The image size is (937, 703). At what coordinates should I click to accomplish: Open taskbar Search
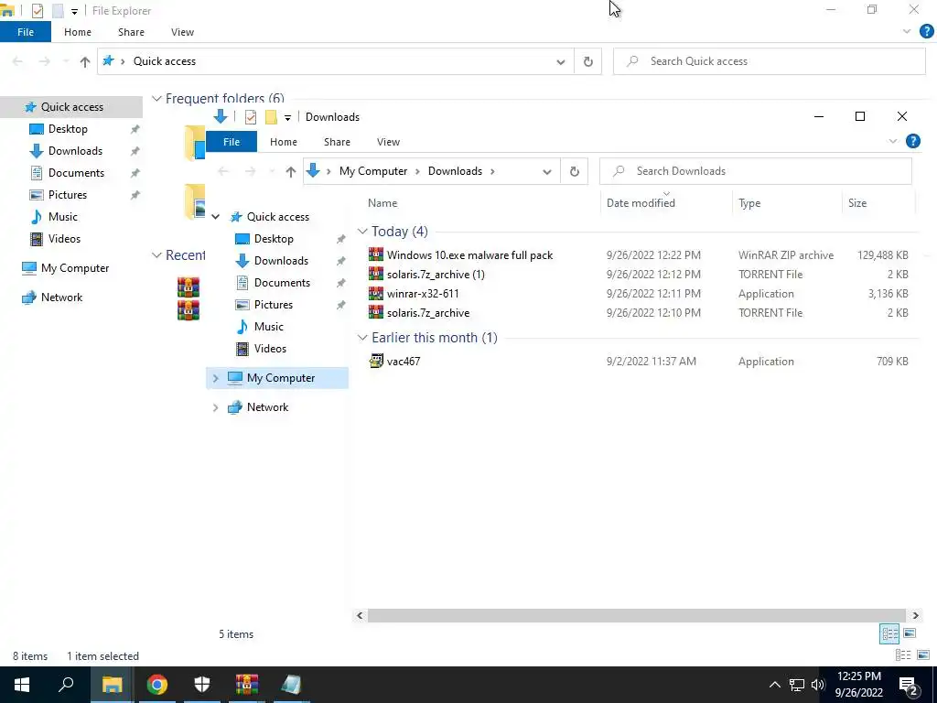[66, 685]
